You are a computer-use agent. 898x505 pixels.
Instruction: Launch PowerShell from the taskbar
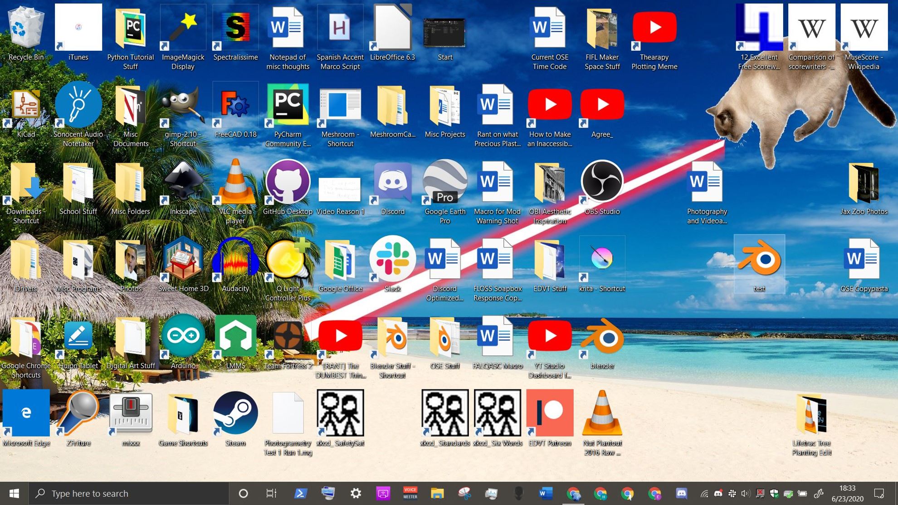tap(300, 493)
